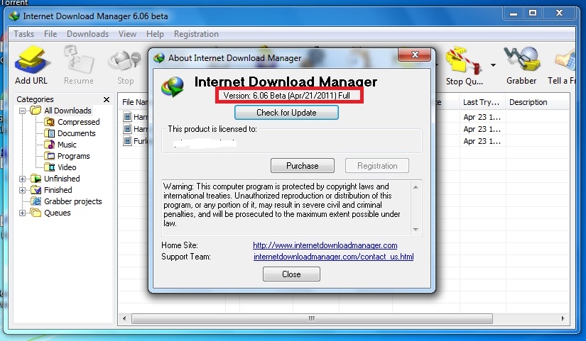Open the File menu

point(50,34)
